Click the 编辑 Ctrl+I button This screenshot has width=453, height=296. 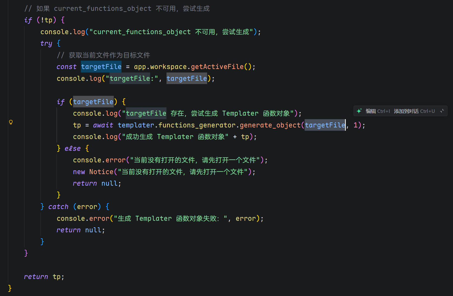tap(378, 111)
